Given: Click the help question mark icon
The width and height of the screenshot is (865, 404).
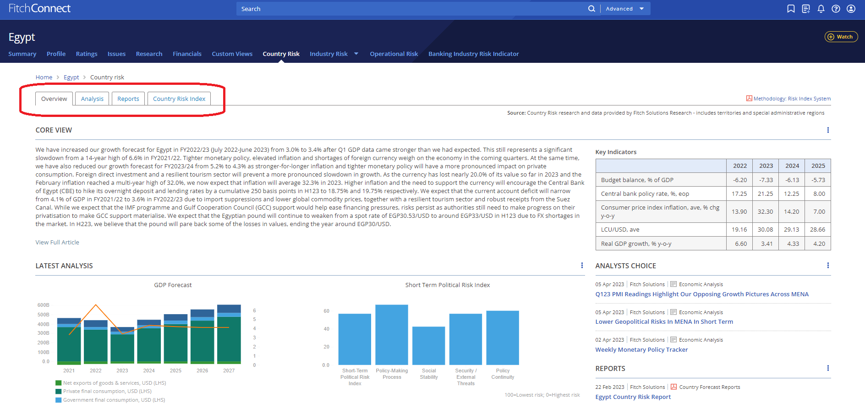Looking at the screenshot, I should click(x=836, y=9).
